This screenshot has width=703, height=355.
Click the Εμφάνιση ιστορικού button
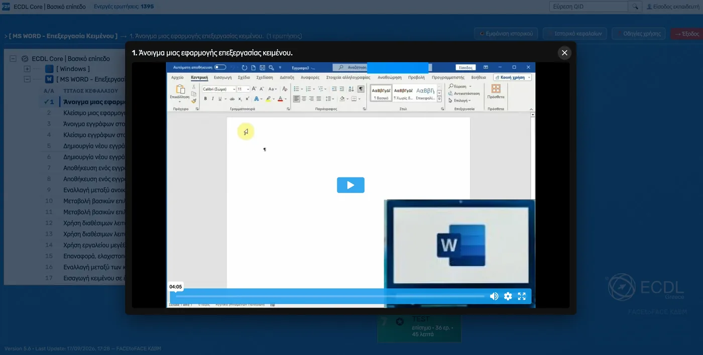click(x=506, y=34)
